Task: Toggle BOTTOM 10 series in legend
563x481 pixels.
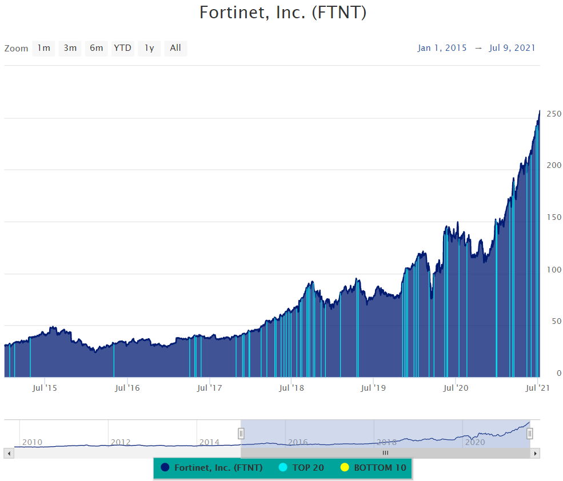Action: (373, 468)
